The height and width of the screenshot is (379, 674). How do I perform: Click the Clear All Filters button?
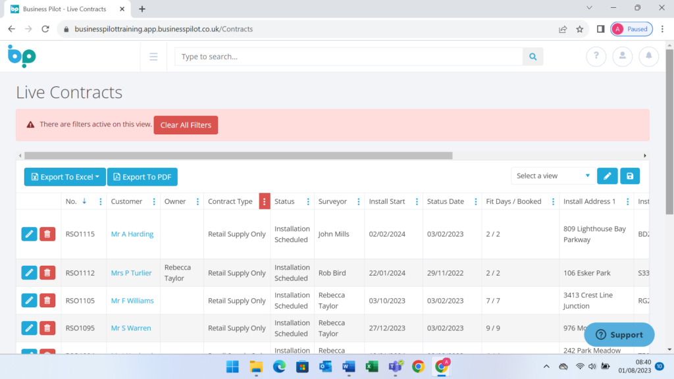[186, 125]
